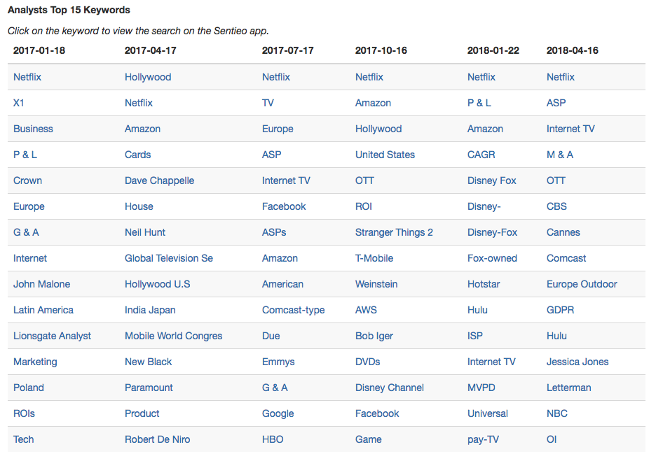The height and width of the screenshot is (461, 663).
Task: View the Robert De Niro search
Action: (157, 439)
